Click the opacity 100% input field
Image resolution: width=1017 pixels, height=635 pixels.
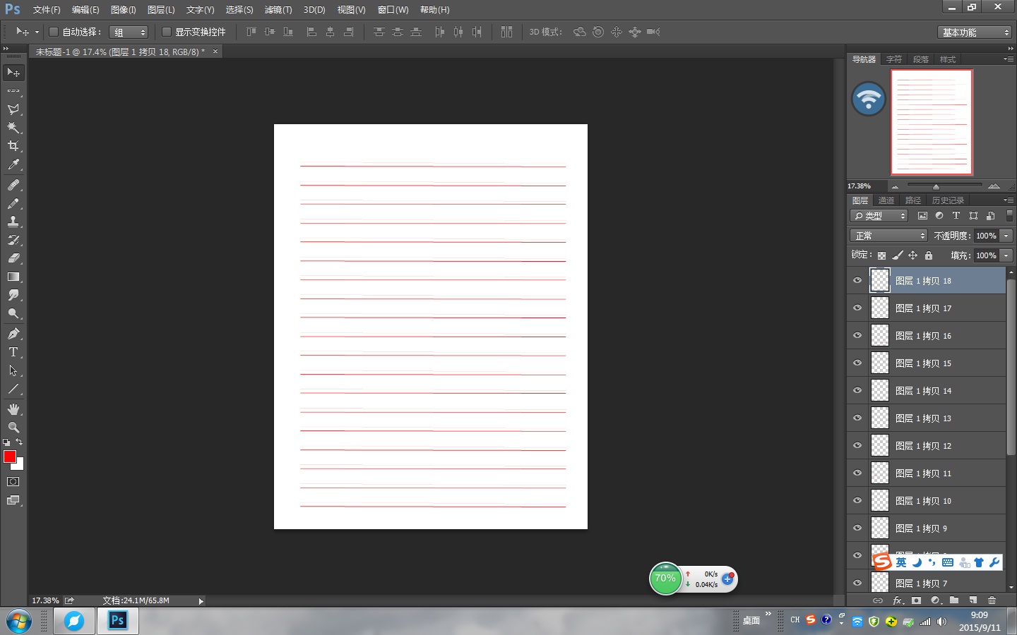(x=986, y=236)
